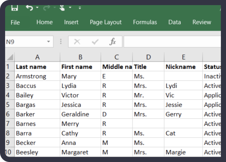Select row 1 header

click(10, 67)
